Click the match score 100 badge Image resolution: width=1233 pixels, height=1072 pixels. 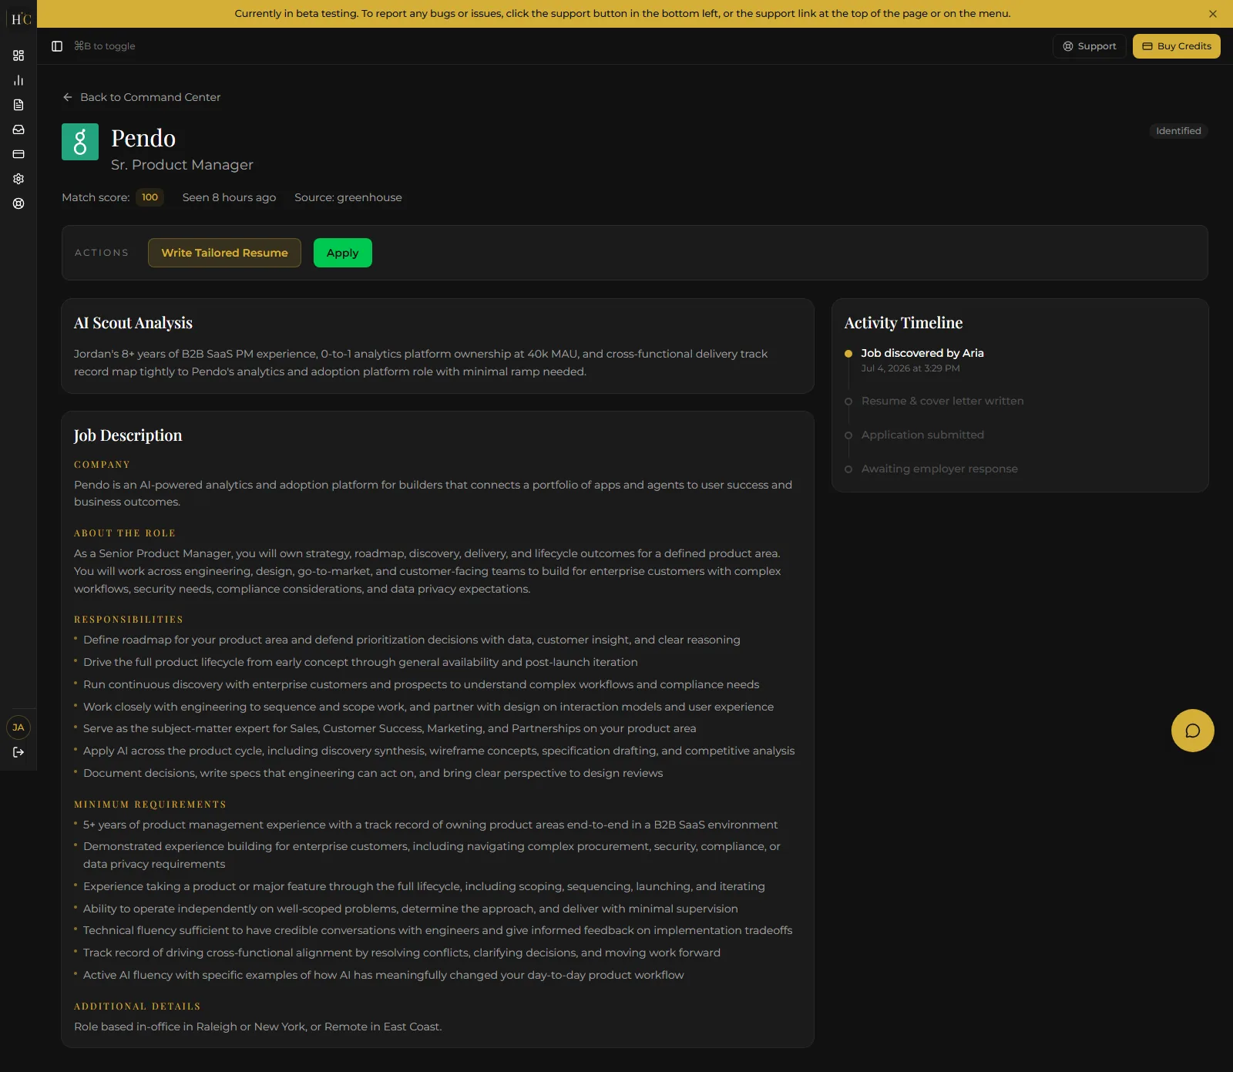pos(150,197)
